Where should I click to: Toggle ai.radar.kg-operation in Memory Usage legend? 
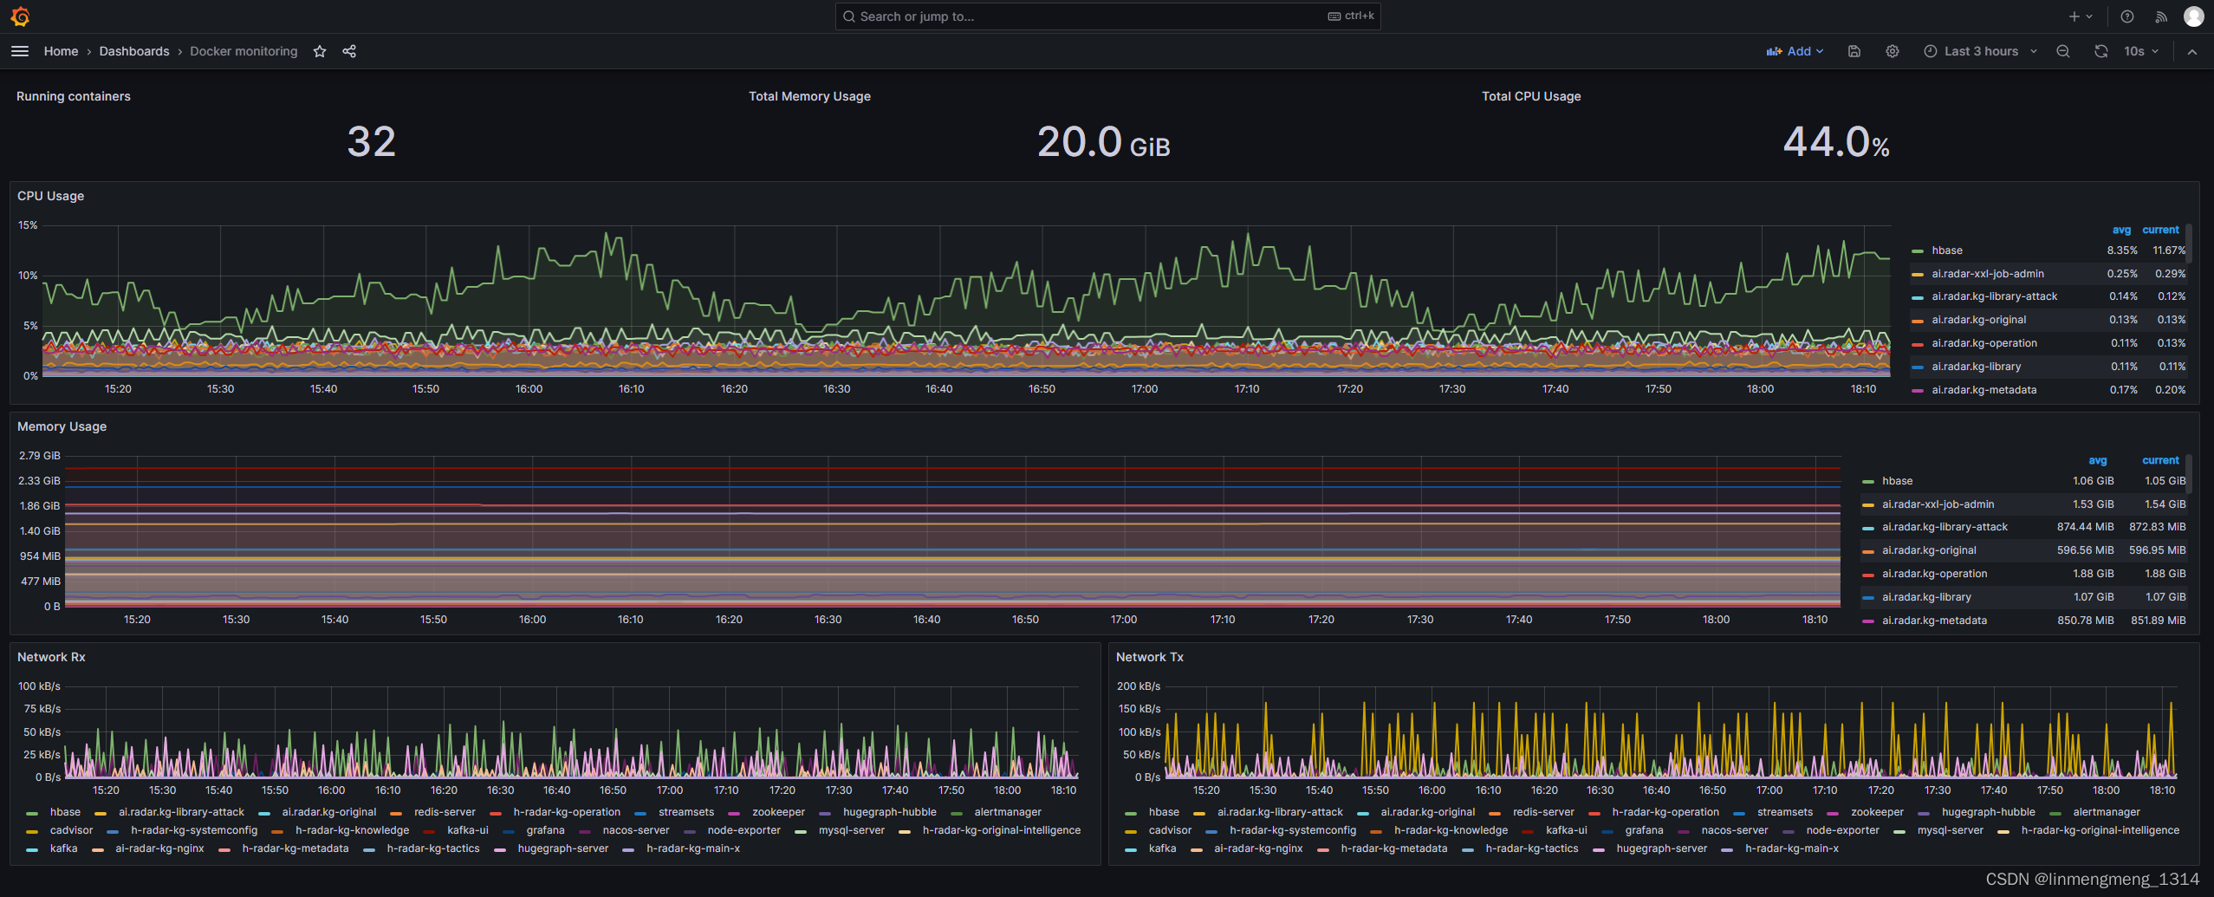(1934, 574)
